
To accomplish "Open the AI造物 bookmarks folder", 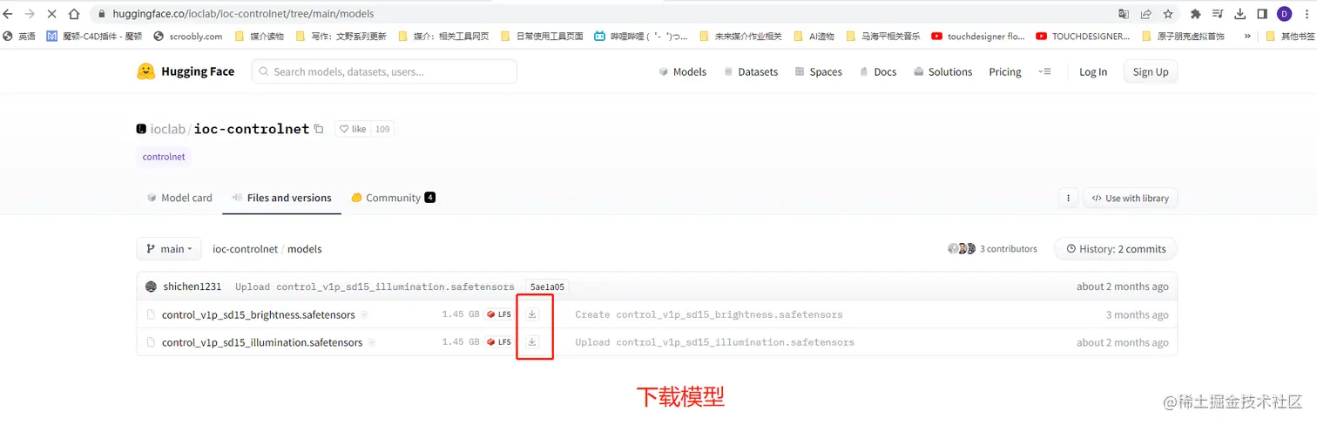I will pos(814,37).
